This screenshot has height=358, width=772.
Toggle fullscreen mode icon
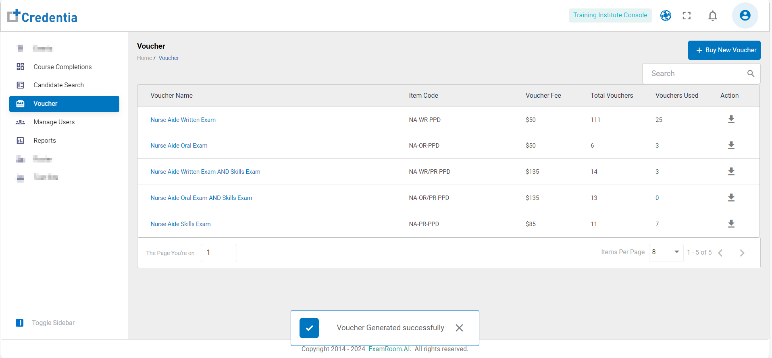[x=687, y=16]
